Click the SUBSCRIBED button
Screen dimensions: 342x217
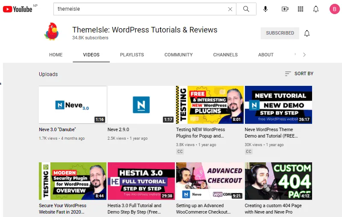coord(280,33)
